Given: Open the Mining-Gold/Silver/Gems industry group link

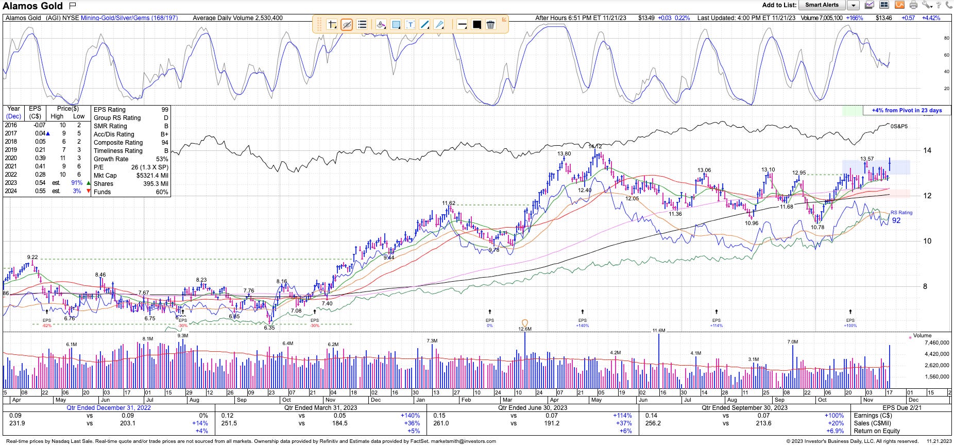Looking at the screenshot, I should pos(129,18).
